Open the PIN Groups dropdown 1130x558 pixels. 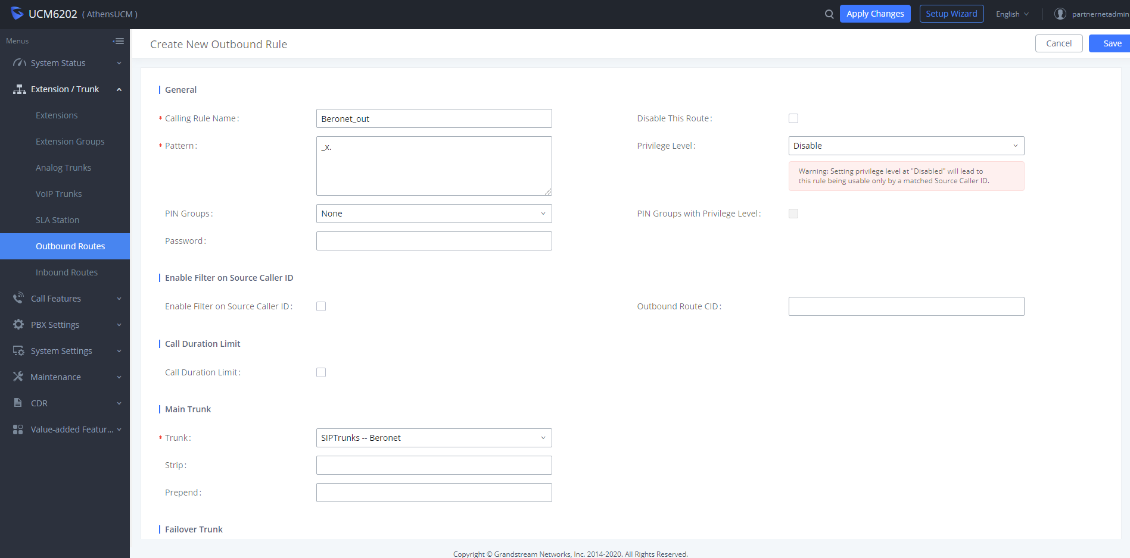433,214
